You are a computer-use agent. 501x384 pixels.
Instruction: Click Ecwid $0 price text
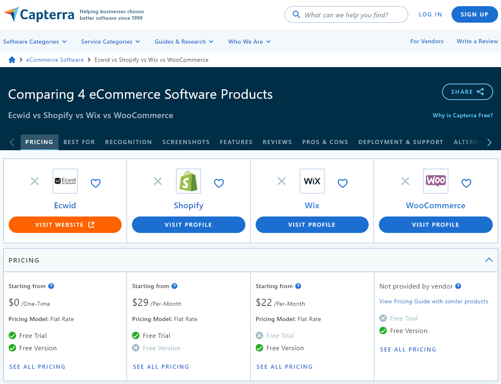(x=14, y=303)
